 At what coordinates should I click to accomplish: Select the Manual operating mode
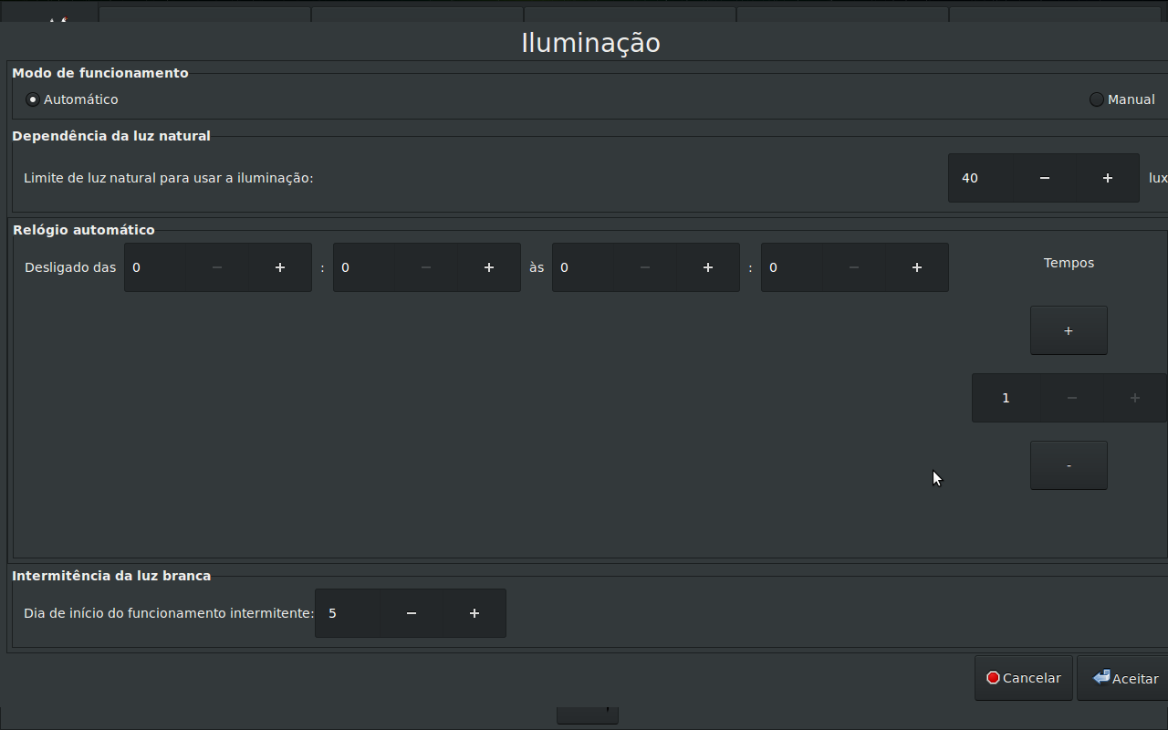click(1122, 99)
